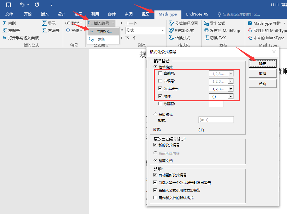Click 切换 TeX toggle button
The image size is (287, 214).
[x=215, y=38]
